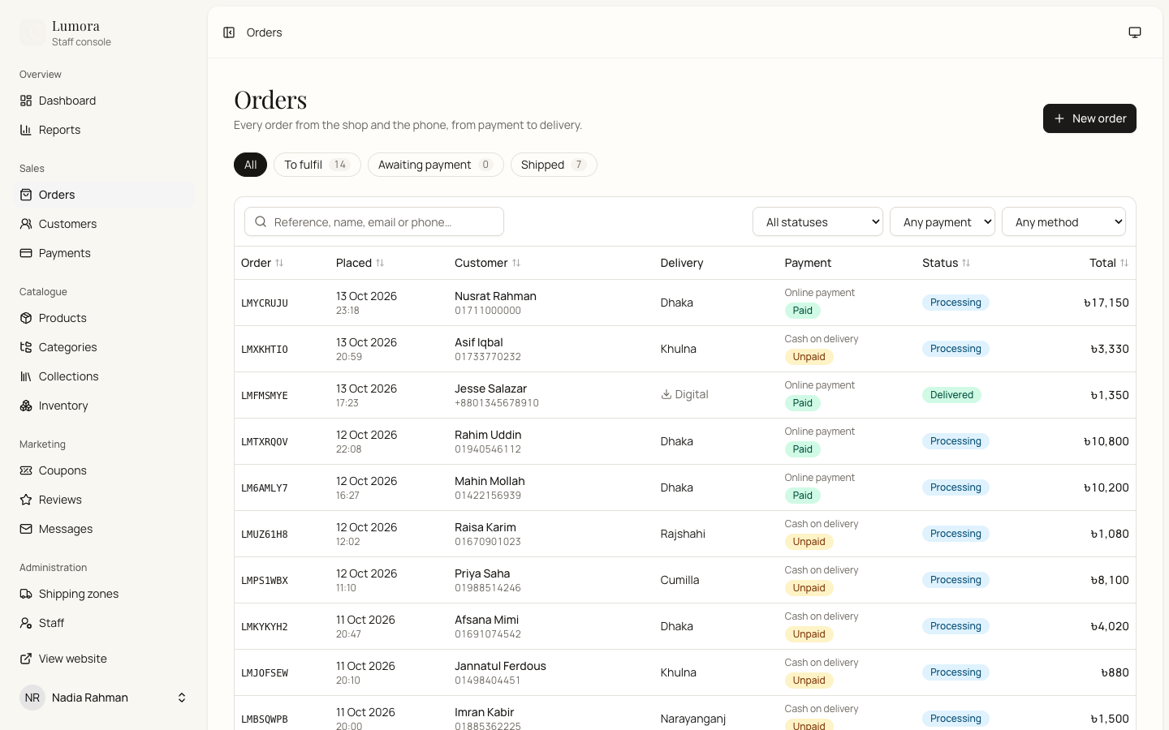Go to Reports in the sidebar
The height and width of the screenshot is (730, 1169).
(x=104, y=130)
